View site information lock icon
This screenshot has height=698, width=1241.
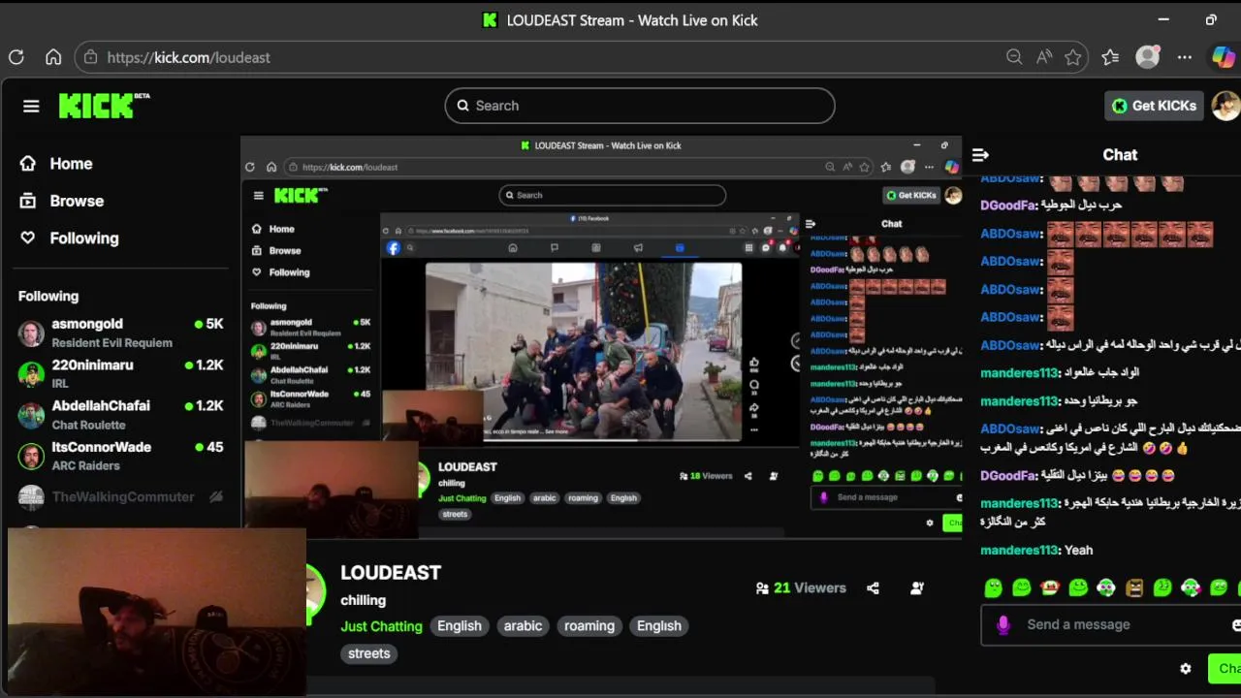pos(90,57)
